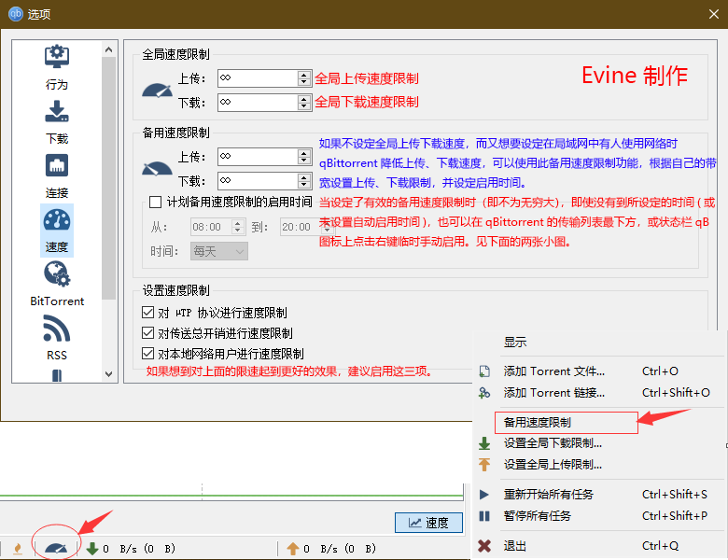Increase the global 上传 speed limit stepper

coord(303,75)
